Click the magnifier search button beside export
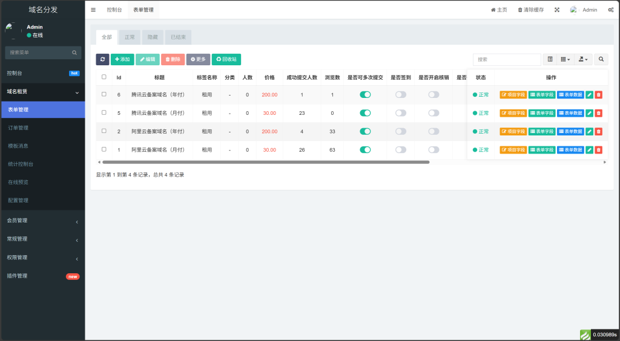 (601, 59)
